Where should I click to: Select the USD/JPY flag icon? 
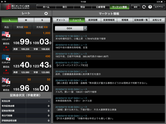point(6,34)
